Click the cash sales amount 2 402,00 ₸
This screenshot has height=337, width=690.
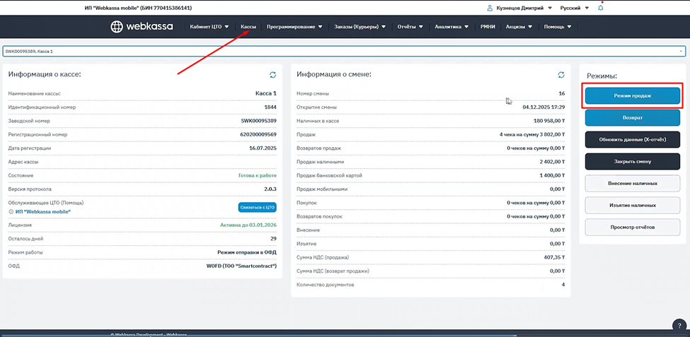tap(552, 162)
